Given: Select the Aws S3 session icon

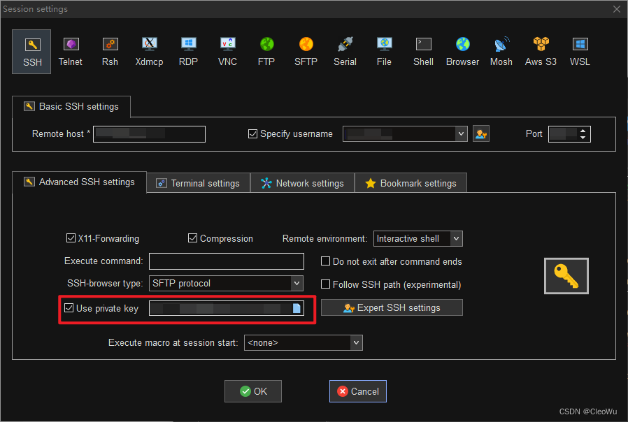Looking at the screenshot, I should point(541,52).
